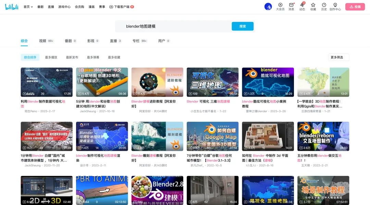Open the school corridor video thumbnail 15:24
Screen dimensions: 370x205
[x=213, y=190]
